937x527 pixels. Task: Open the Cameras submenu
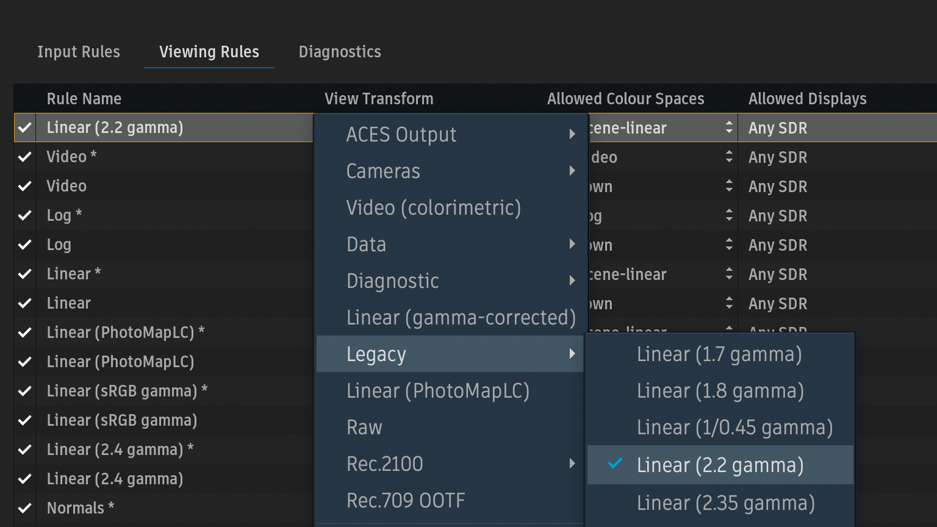[x=383, y=171]
